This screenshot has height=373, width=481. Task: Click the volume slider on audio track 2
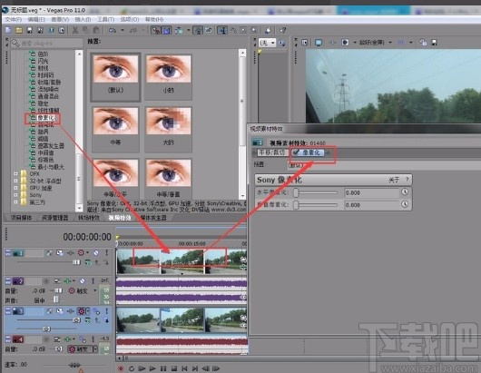click(57, 290)
